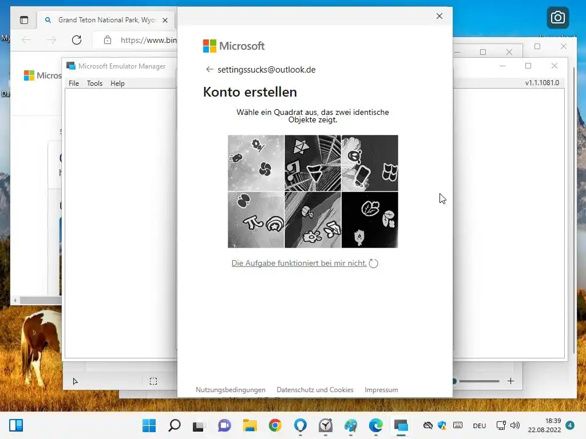Open Google Chrome from taskbar
This screenshot has height=439, width=586.
click(x=275, y=425)
